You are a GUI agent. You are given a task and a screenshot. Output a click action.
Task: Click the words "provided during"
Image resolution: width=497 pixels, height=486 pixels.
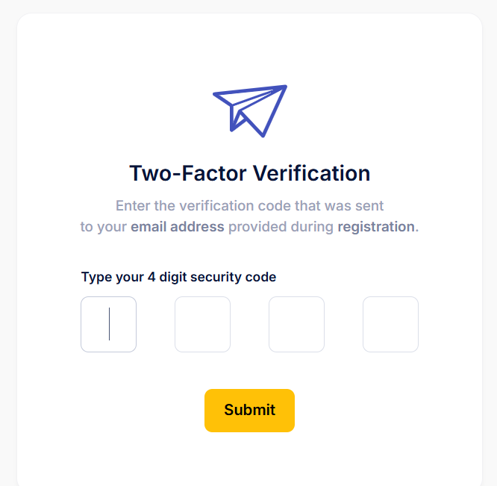coord(281,227)
